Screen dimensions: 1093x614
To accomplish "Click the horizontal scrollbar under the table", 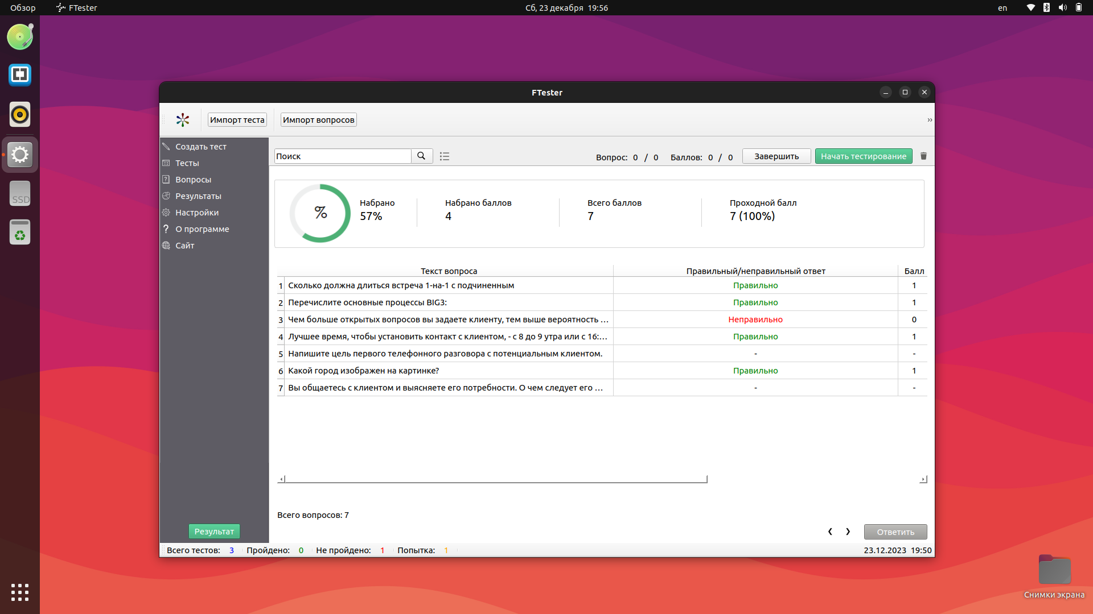I will (x=495, y=480).
